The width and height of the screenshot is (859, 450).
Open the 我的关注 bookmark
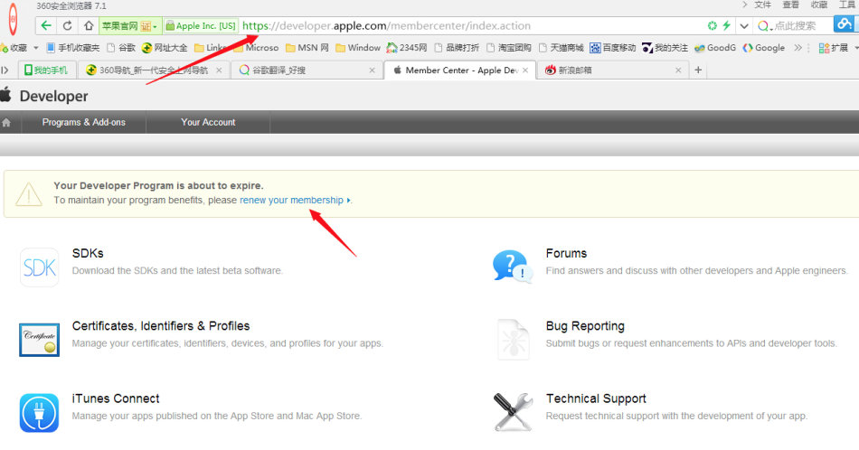[665, 48]
